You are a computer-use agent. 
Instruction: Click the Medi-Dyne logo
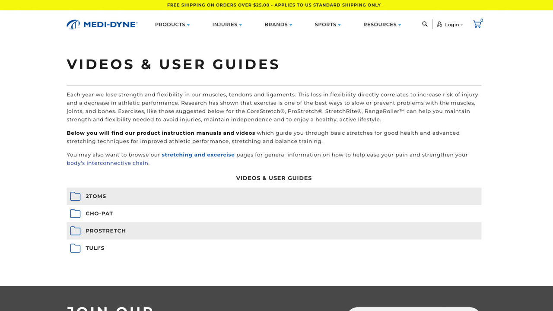coord(102,24)
